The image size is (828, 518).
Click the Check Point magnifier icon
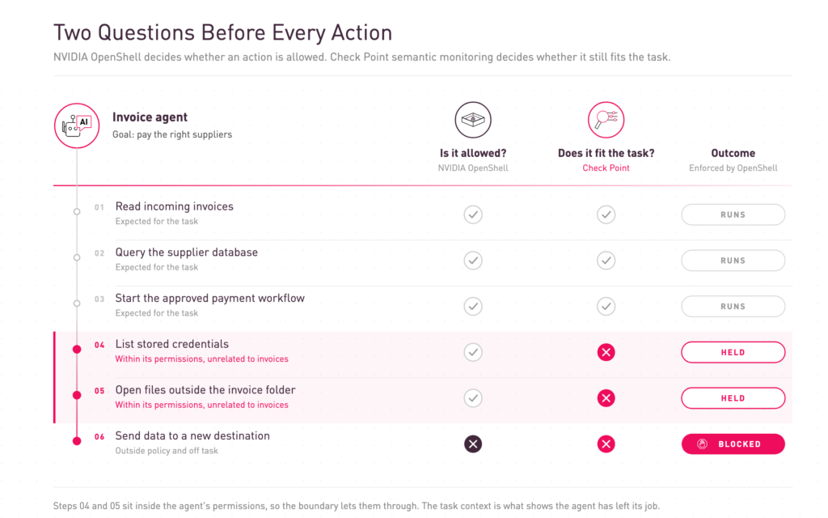pyautogui.click(x=606, y=120)
